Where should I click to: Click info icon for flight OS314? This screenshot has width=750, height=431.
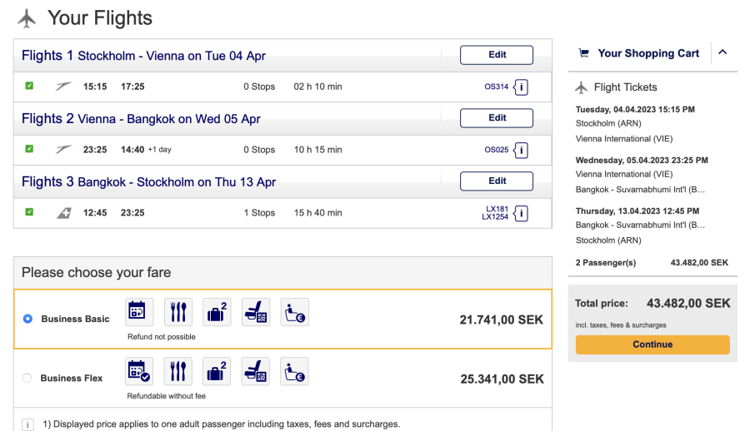[521, 87]
